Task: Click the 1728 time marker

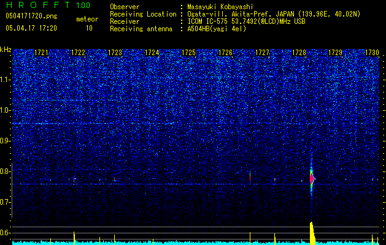Action: pos(299,53)
